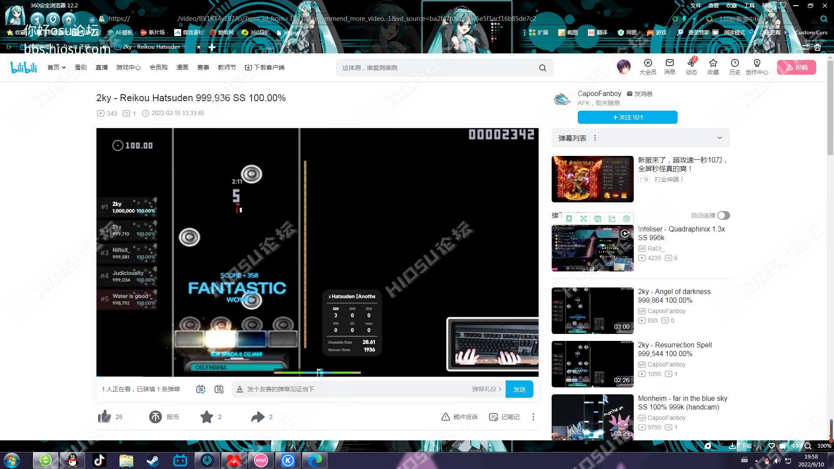Like the video with thumbs-up icon

point(104,417)
